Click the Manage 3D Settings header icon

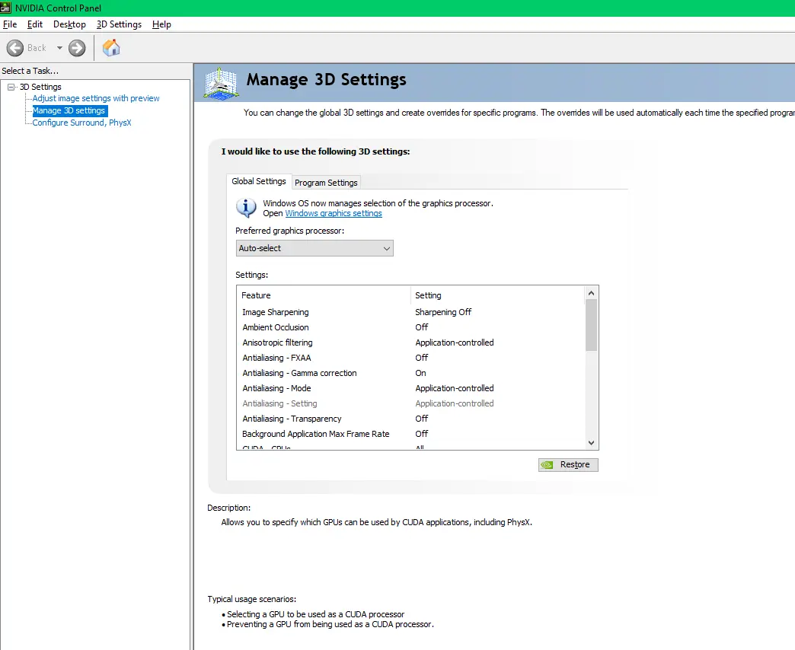click(x=221, y=82)
